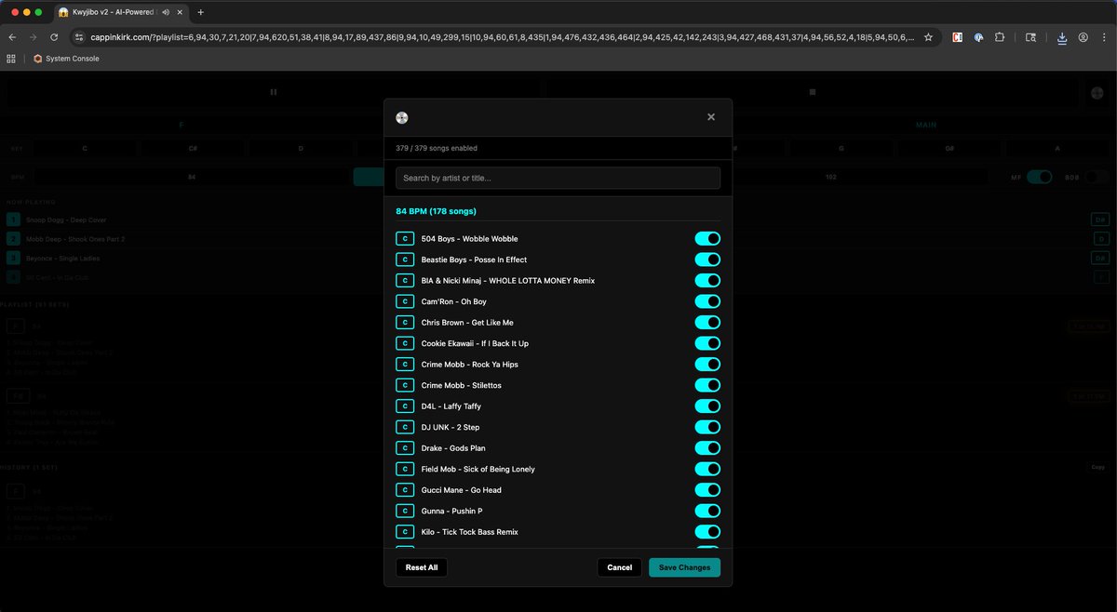Image resolution: width=1117 pixels, height=612 pixels.
Task: Switch off Field Mob - Sick of Being Lonely
Action: coord(707,469)
